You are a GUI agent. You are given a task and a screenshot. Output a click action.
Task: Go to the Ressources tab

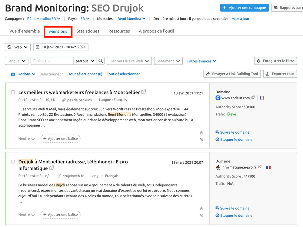pyautogui.click(x=119, y=31)
